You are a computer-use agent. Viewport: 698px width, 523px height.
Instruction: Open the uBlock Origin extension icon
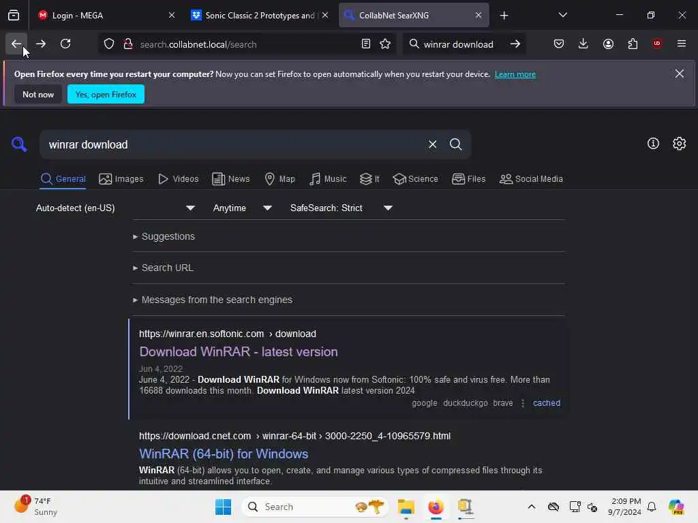pyautogui.click(x=657, y=44)
